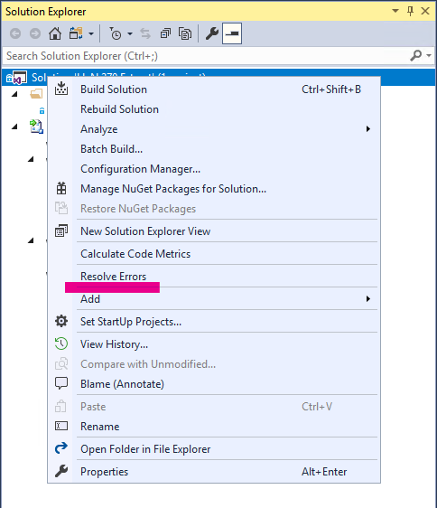Expand the Add submenu arrow
The image size is (437, 508).
(368, 298)
